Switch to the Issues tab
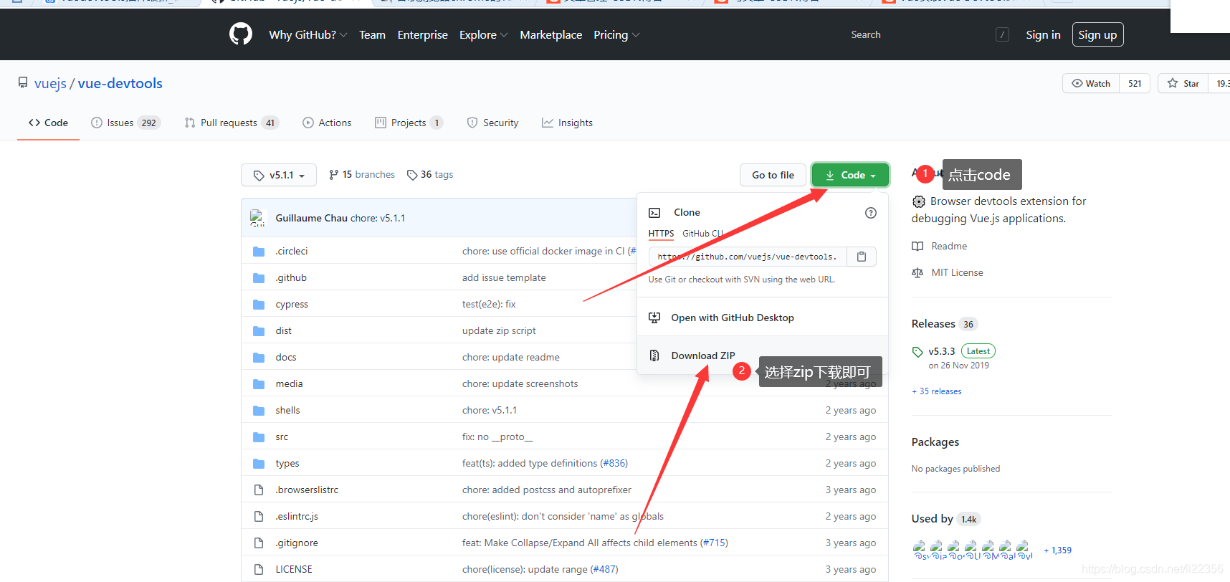 coord(125,123)
